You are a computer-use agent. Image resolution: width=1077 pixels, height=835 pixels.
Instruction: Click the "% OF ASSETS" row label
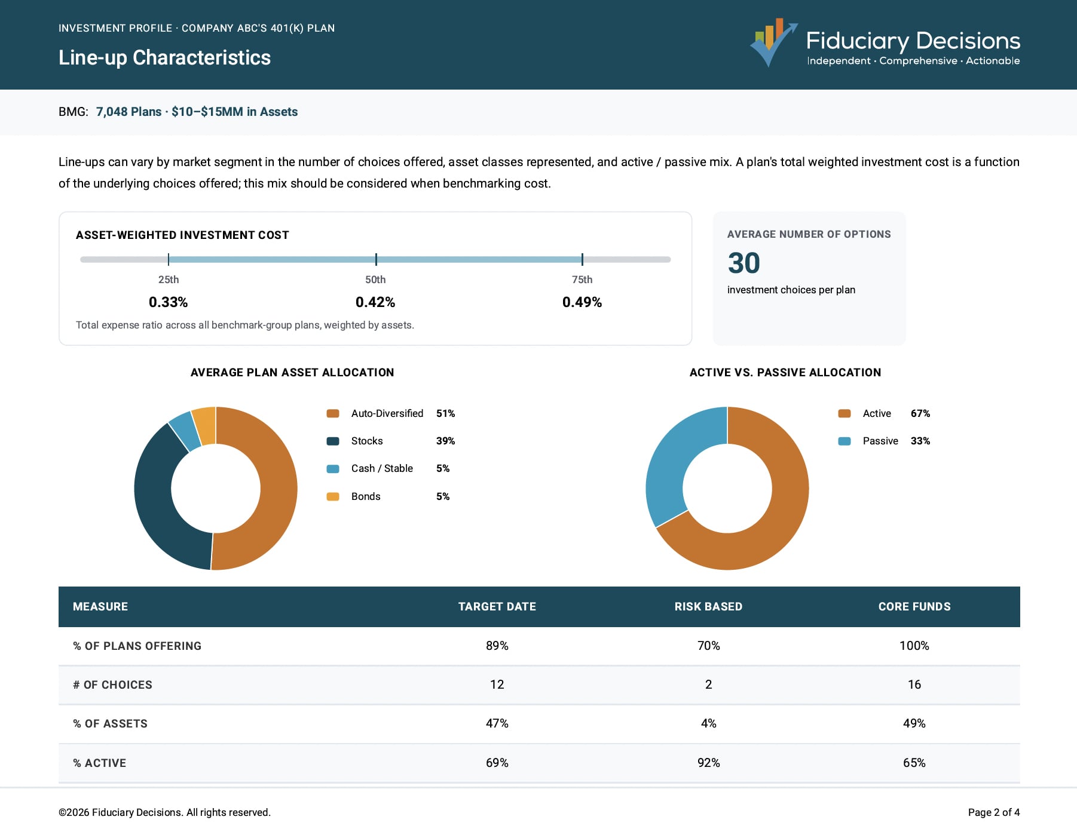pyautogui.click(x=111, y=724)
